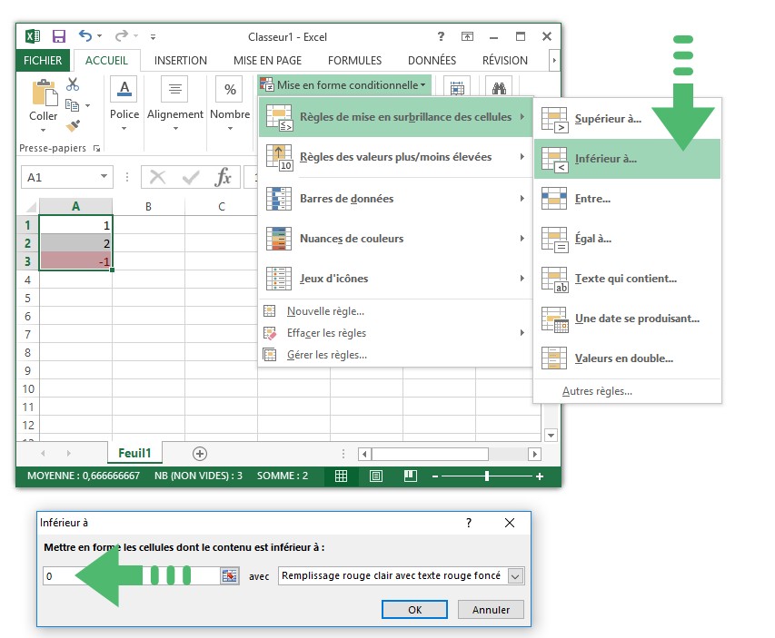Click the Format Painter brush icon
This screenshot has height=638, width=775.
coord(73,125)
